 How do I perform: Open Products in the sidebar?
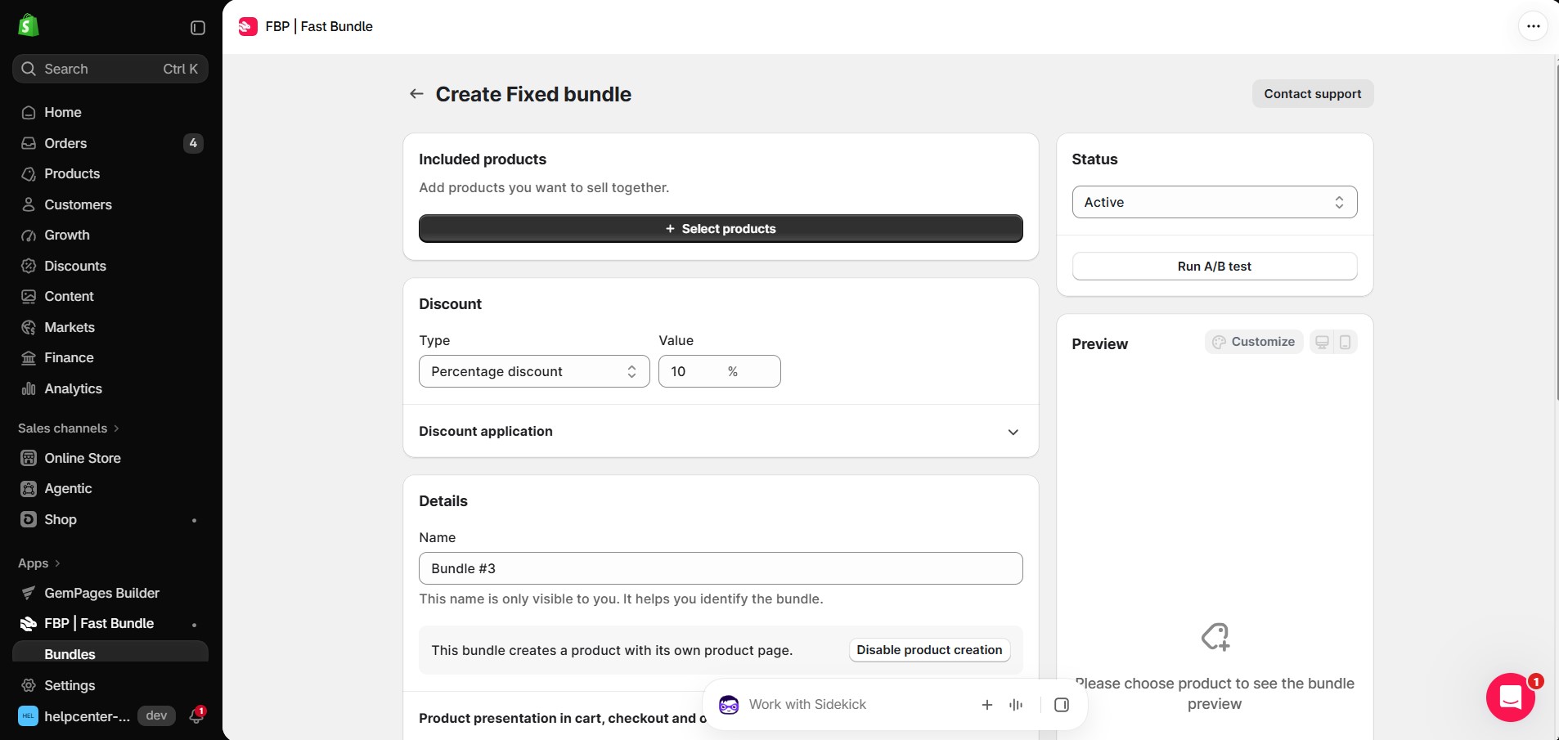[x=110, y=173]
